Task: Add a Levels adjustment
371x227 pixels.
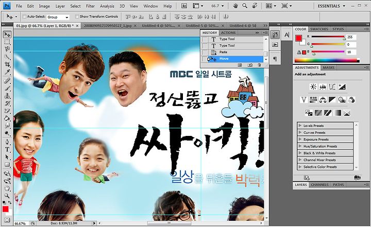Action: pos(323,87)
